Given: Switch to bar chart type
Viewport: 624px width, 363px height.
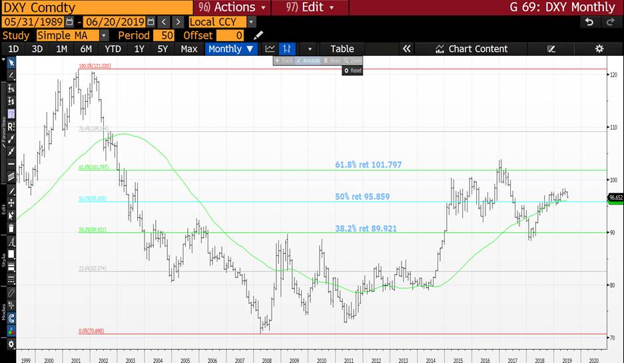Looking at the screenshot, I should point(287,49).
